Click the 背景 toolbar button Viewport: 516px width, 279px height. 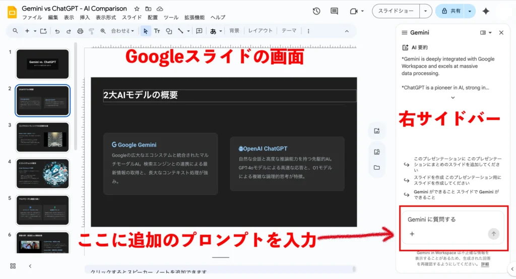[x=234, y=31]
